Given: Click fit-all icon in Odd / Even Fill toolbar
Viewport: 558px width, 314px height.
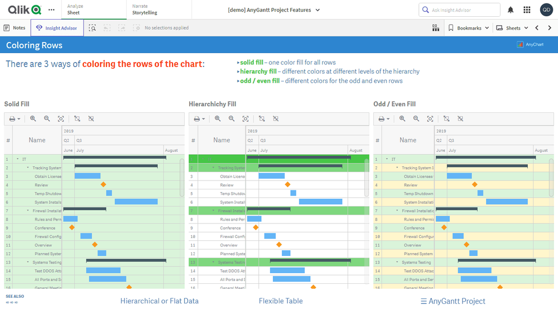Looking at the screenshot, I should point(430,119).
